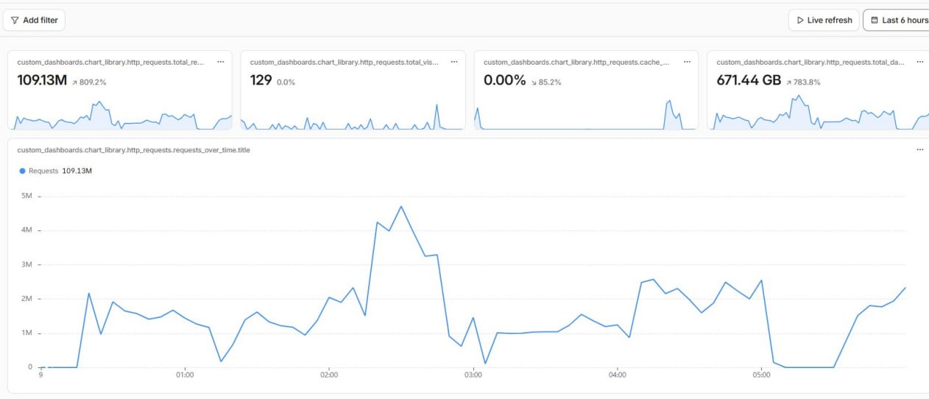Viewport: 929px width, 399px height.
Task: Click the 02:00 x-axis label
Action: click(329, 375)
